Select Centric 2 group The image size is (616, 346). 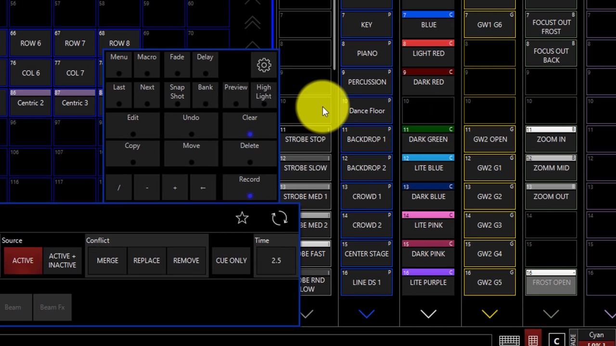(30, 103)
